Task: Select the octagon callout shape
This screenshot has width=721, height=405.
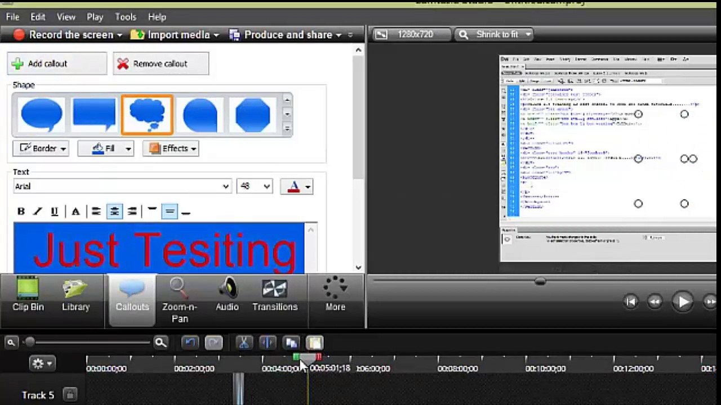Action: click(252, 115)
